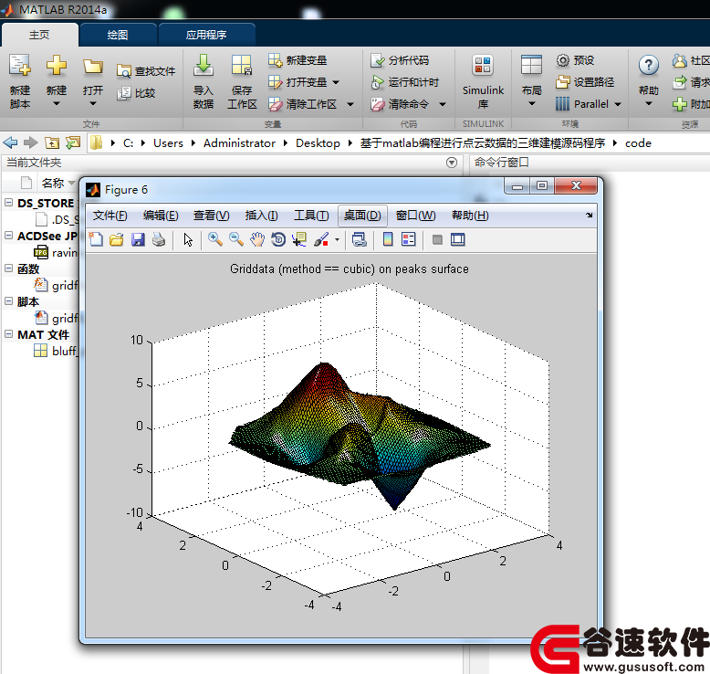Open Figure 6 Window (窗口) menu
This screenshot has height=674, width=710.
415,216
